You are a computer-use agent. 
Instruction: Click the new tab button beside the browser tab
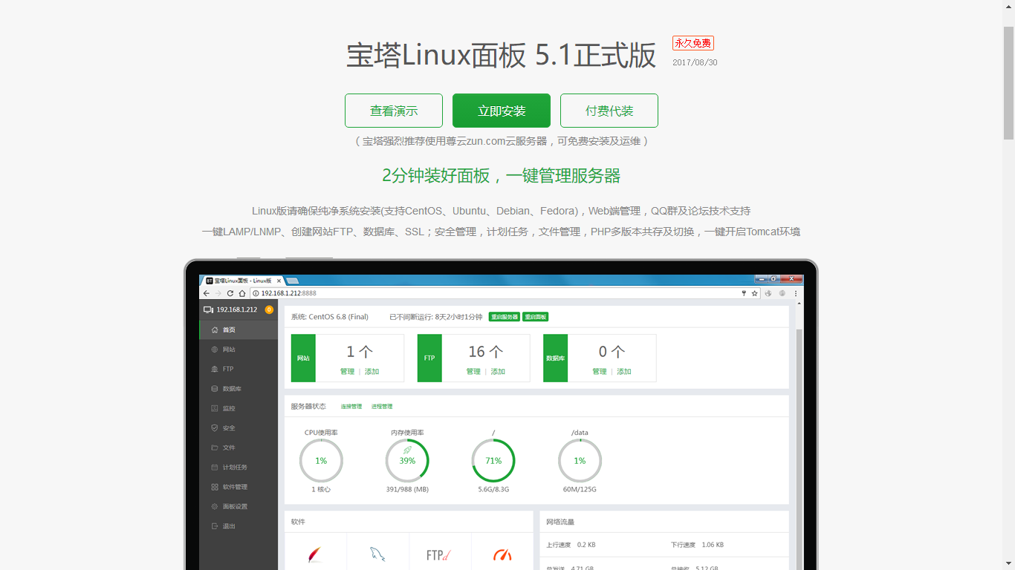tap(293, 281)
